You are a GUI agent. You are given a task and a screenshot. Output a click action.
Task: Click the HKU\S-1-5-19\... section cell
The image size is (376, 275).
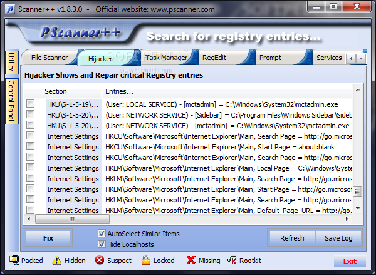click(73, 104)
